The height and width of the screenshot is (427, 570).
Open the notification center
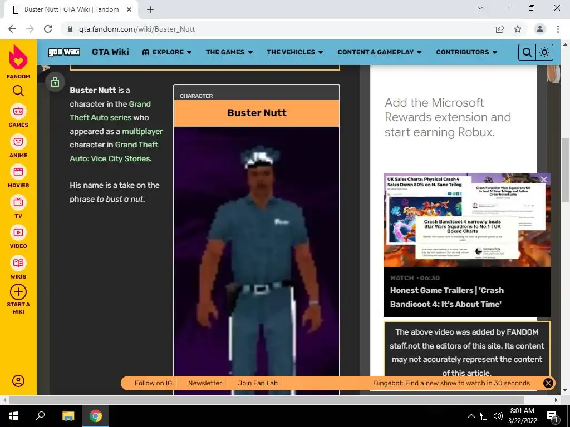coord(552,416)
